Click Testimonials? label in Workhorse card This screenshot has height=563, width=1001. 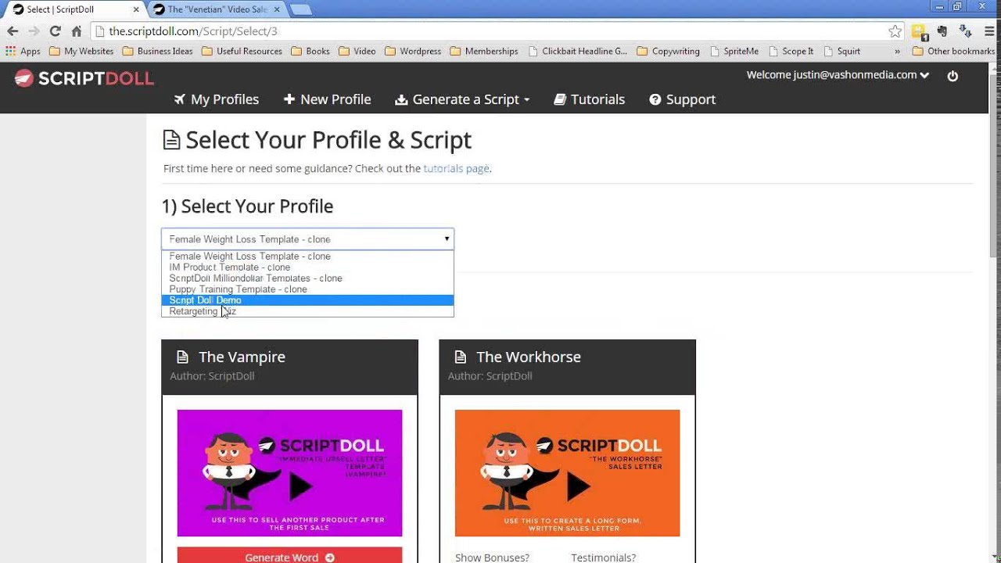603,558
